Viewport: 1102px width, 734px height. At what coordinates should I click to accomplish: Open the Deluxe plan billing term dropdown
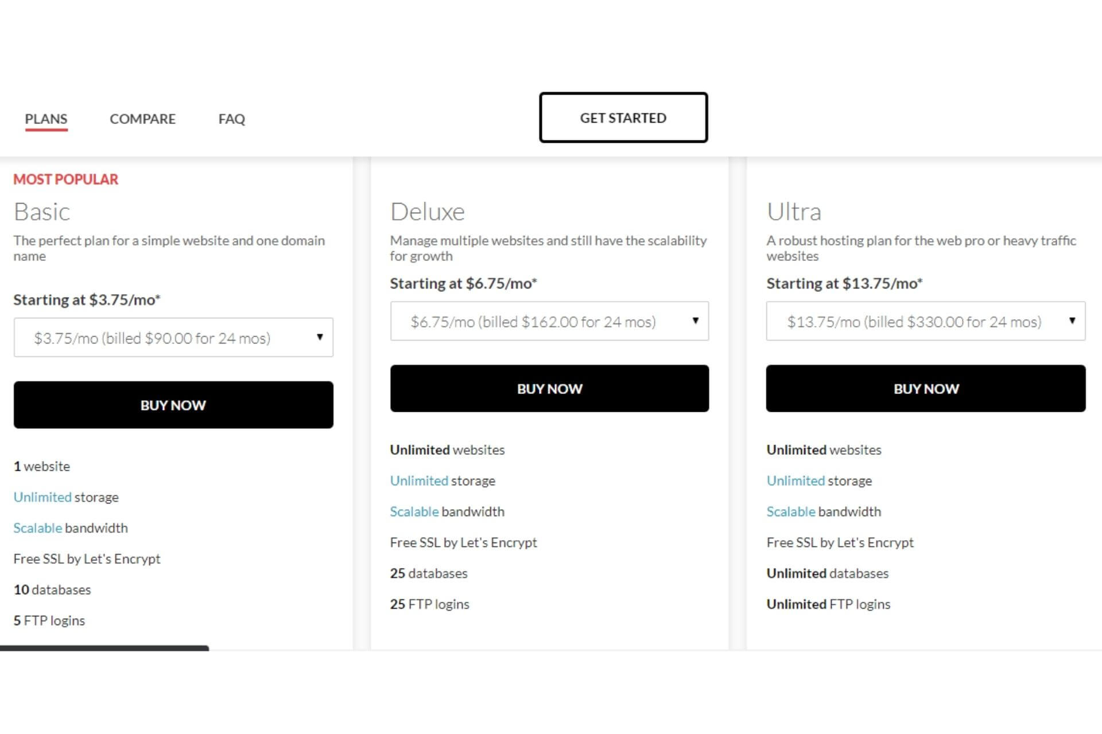click(549, 321)
